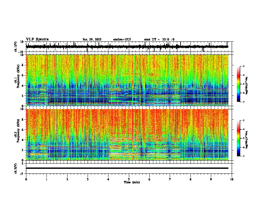Click the ch.1 voltage waveform trace

coord(127,47)
